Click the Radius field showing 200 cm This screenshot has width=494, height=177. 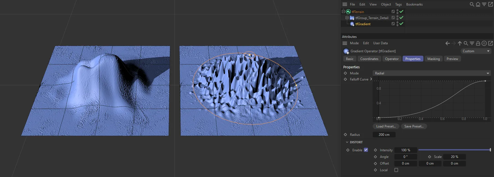pos(384,135)
